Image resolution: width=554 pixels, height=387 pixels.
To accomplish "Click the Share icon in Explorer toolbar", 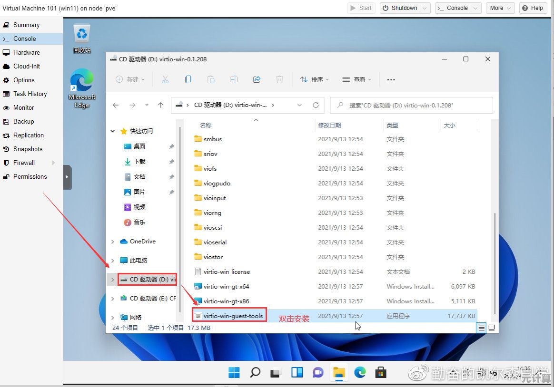I will 257,79.
